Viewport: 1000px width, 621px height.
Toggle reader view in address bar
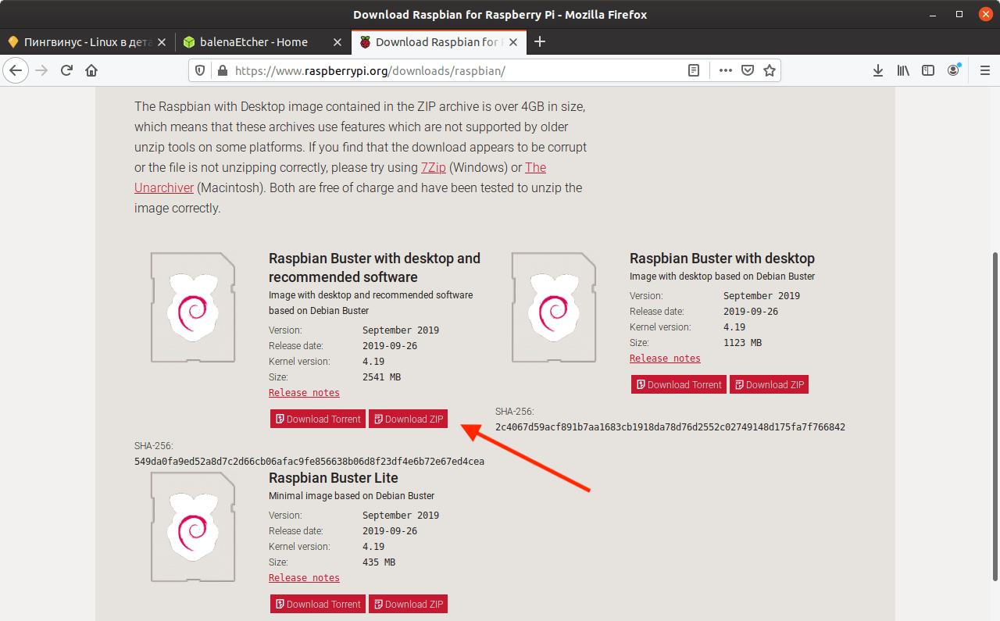click(x=694, y=70)
